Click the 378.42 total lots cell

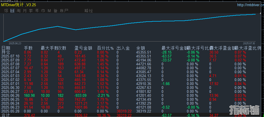pyautogui.click(x=29, y=115)
